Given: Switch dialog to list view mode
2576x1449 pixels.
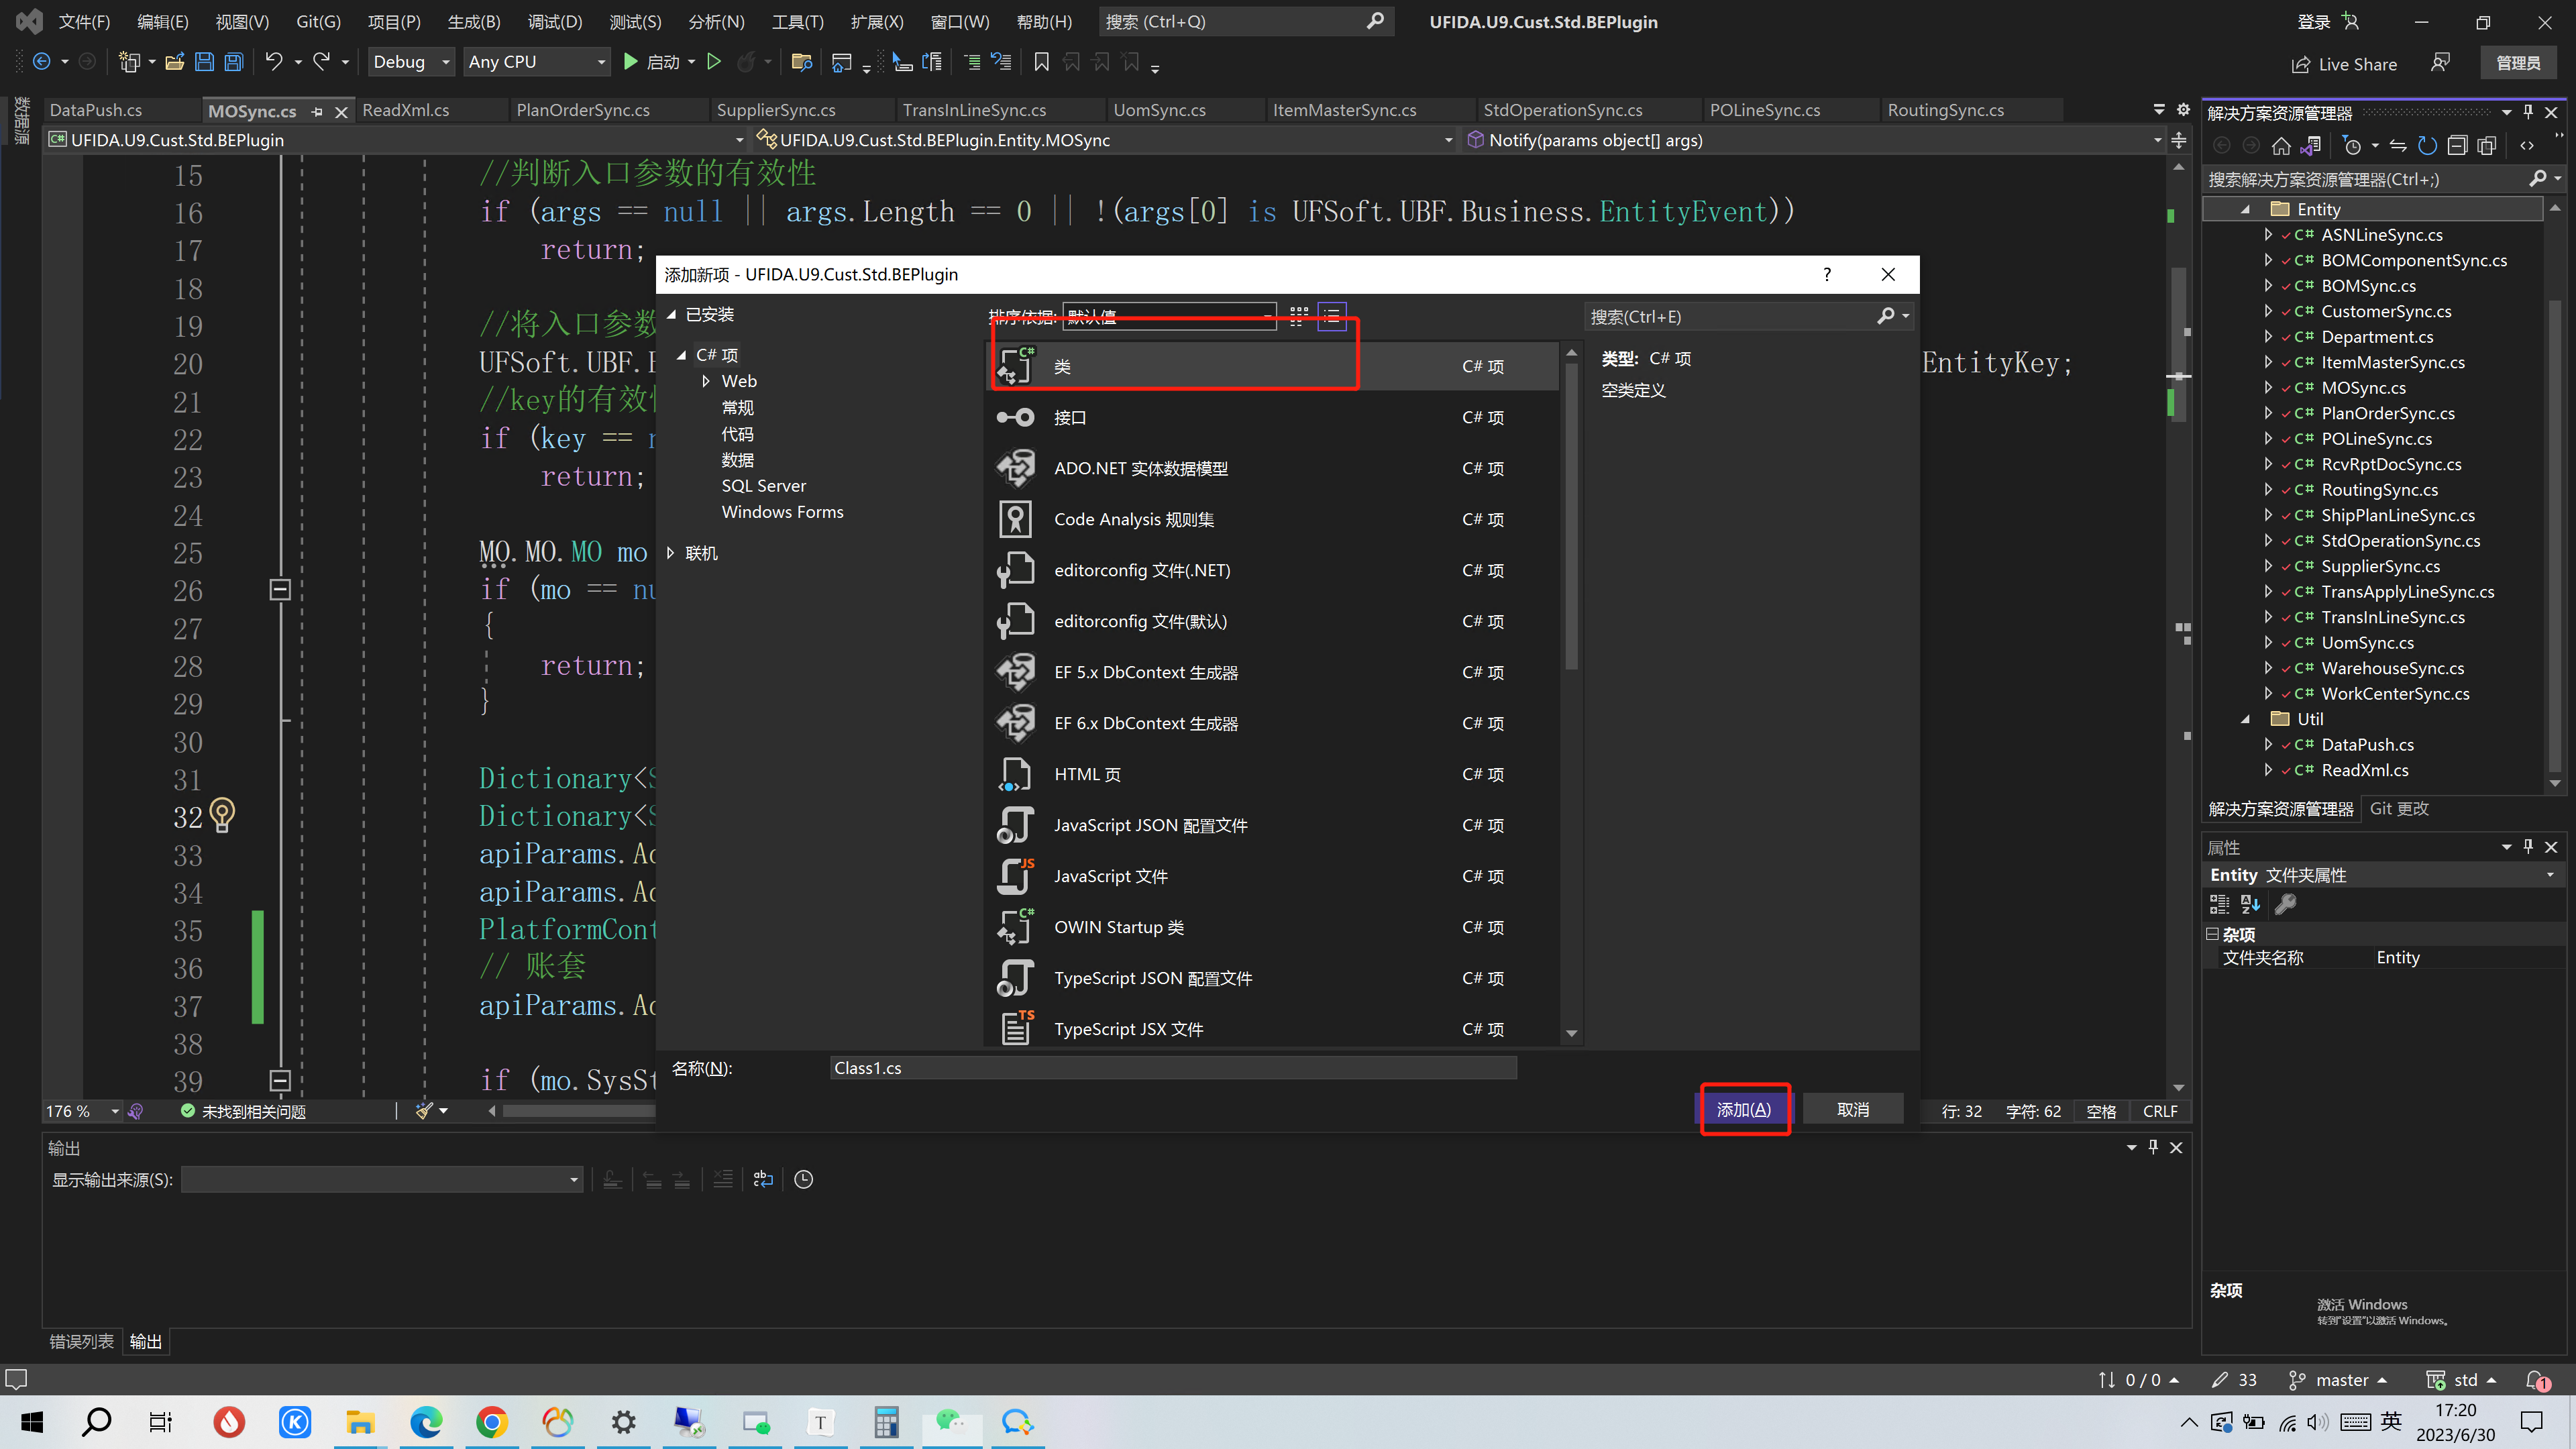Looking at the screenshot, I should coord(1331,316).
